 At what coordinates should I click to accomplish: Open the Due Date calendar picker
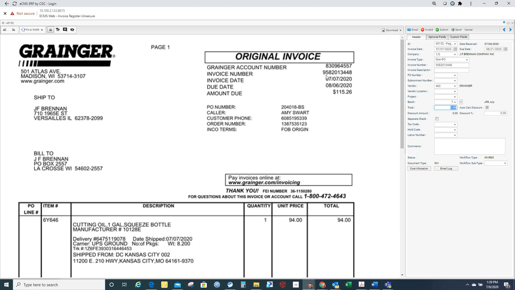(505, 49)
